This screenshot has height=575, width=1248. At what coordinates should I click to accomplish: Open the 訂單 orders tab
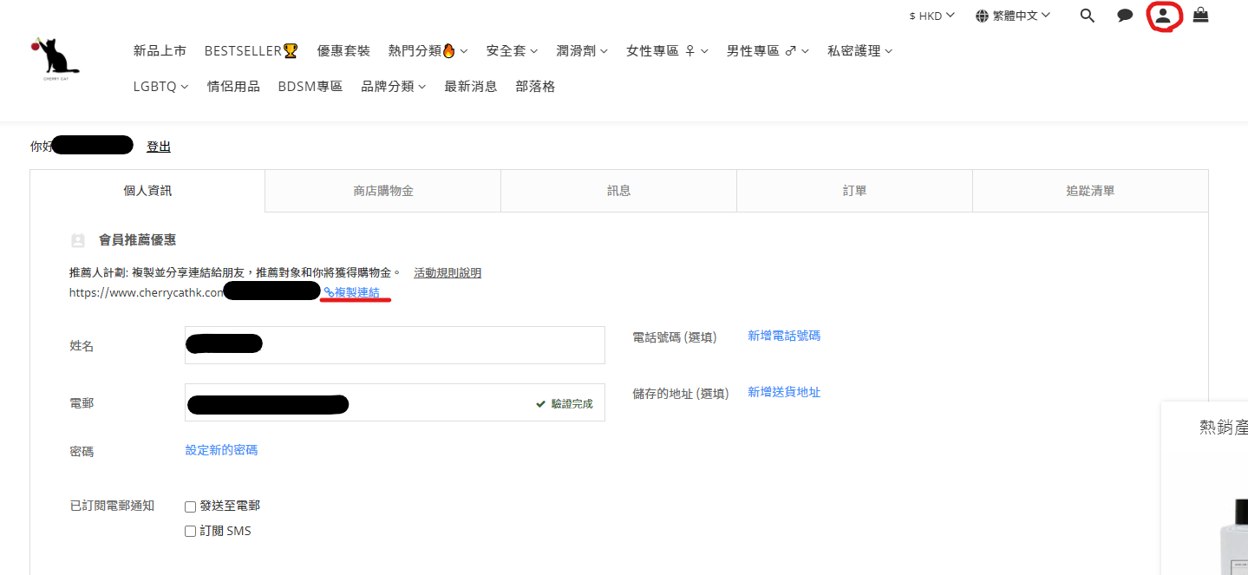854,191
